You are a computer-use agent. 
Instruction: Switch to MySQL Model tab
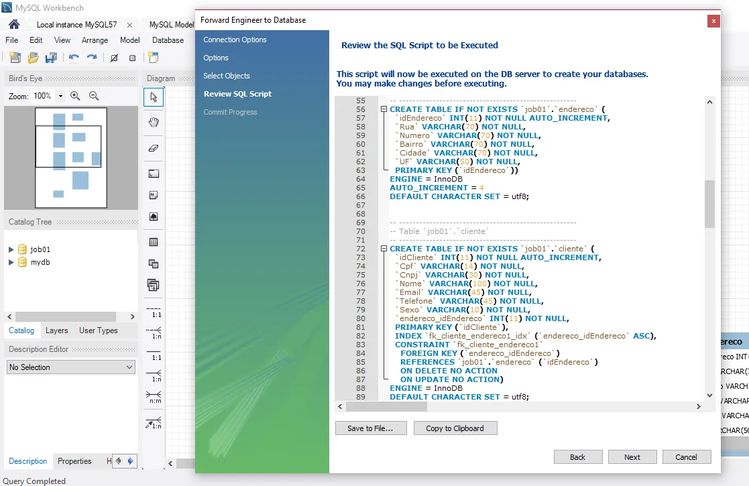[172, 24]
